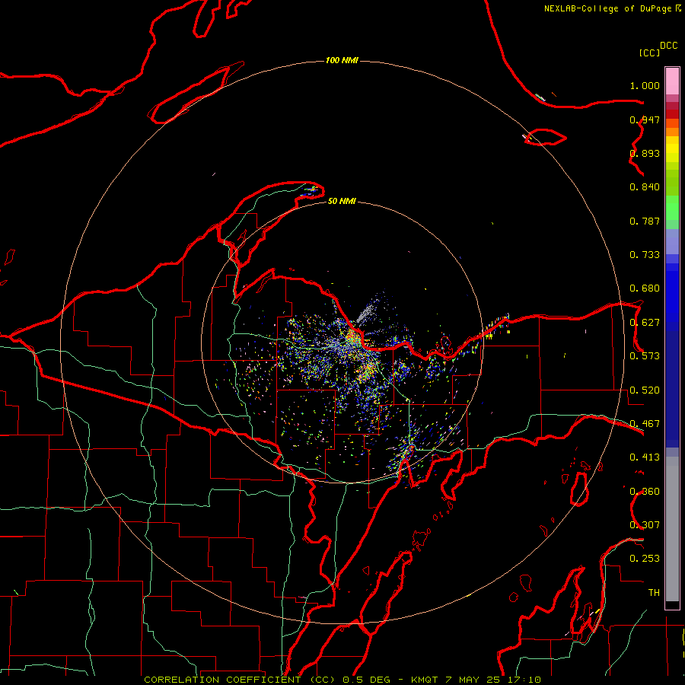Click the 0.947 scale value
The width and height of the screenshot is (685, 685).
[x=645, y=119]
